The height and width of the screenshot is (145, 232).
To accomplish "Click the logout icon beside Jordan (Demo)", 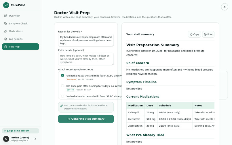I will [x=35, y=139].
